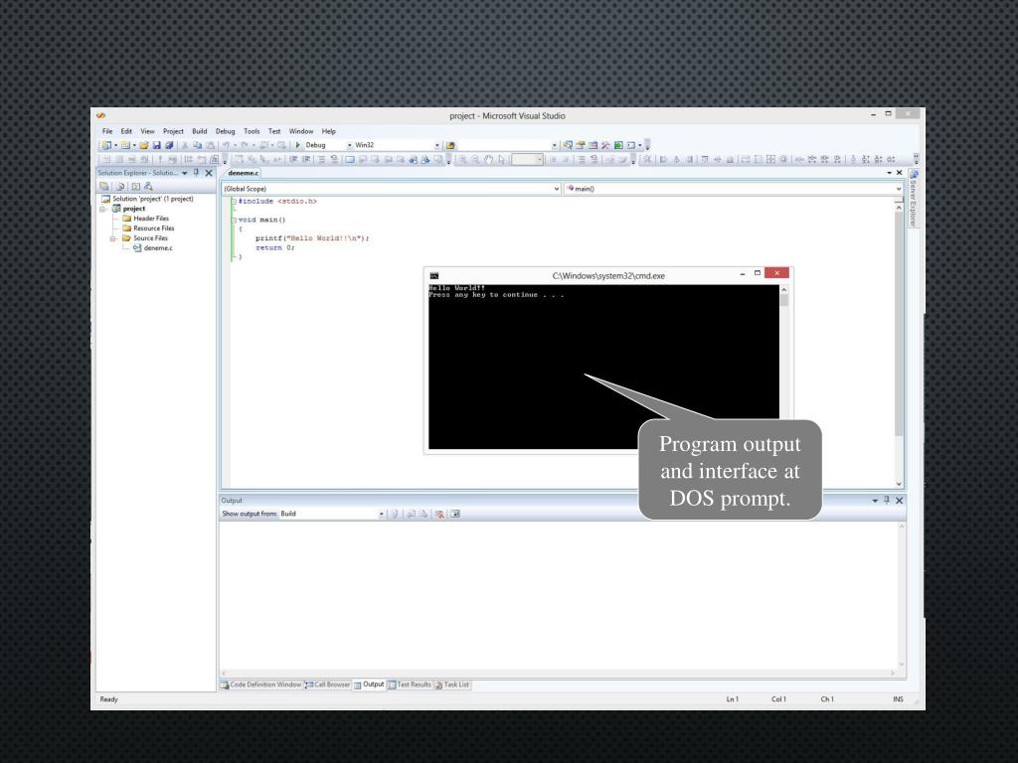Collapse the Source Files folder node
The width and height of the screenshot is (1018, 763).
(x=113, y=238)
